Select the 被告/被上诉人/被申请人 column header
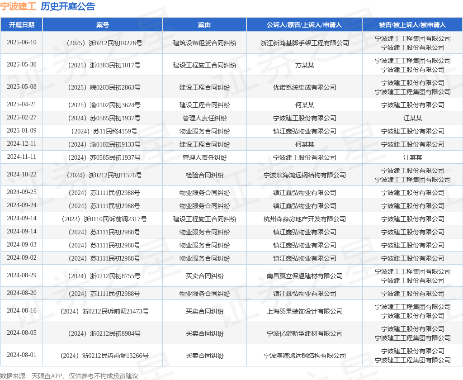Screen dimensions: 463x380 tap(412, 25)
